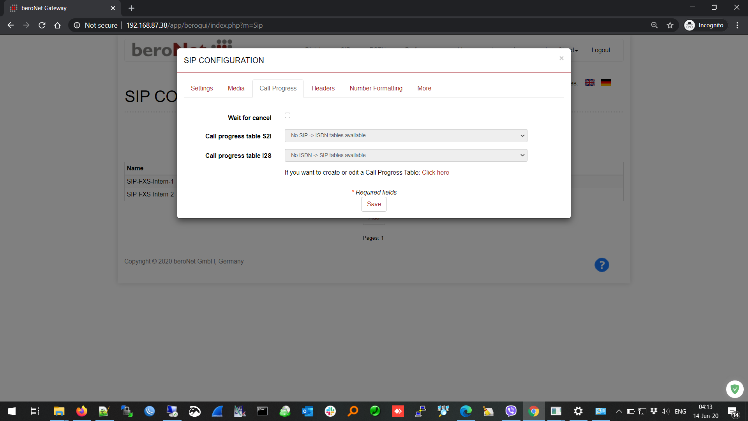Expand Call progress table I2S dropdown
The image size is (748, 421).
(x=406, y=155)
